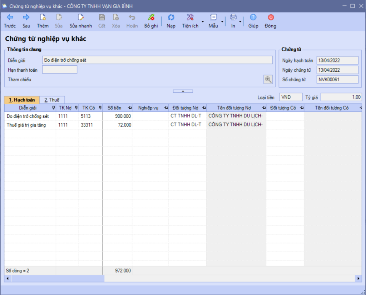Toggle pin on Nghiệp vụ column
This screenshot has height=295, width=366.
click(166, 108)
